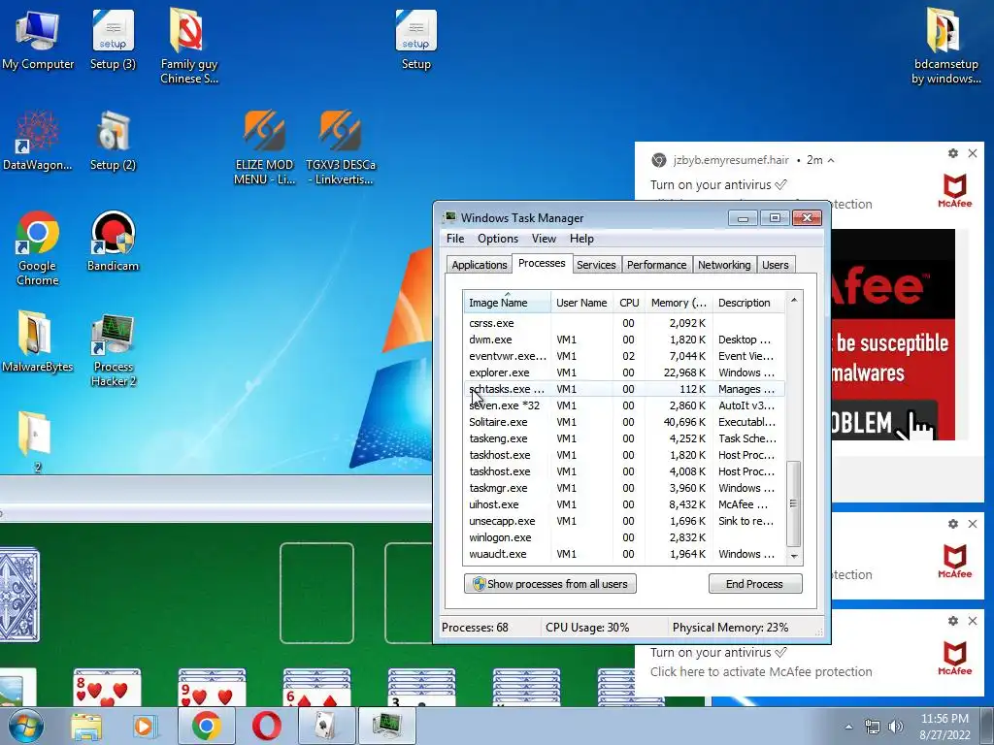The height and width of the screenshot is (745, 994).
Task: Click Show processes from all users
Action: pos(549,583)
